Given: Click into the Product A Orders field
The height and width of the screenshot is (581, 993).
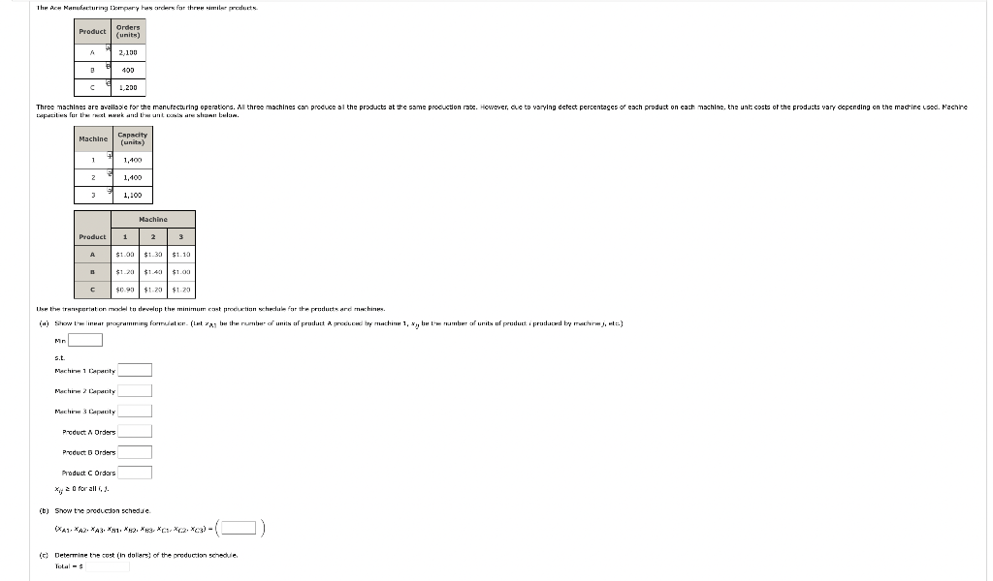Looking at the screenshot, I should (x=135, y=432).
